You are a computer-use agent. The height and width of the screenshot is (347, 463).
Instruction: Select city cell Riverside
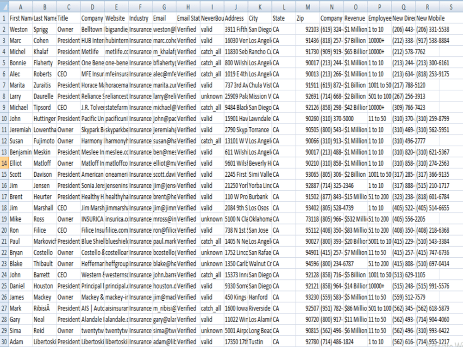click(x=260, y=308)
